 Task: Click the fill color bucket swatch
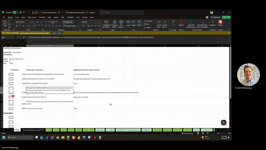[x=35, y=26]
